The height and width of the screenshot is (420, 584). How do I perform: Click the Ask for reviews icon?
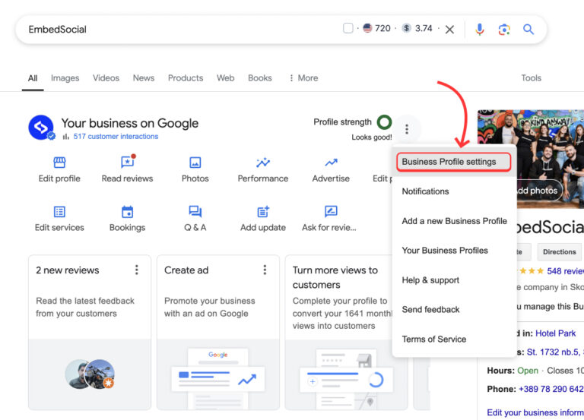click(331, 211)
